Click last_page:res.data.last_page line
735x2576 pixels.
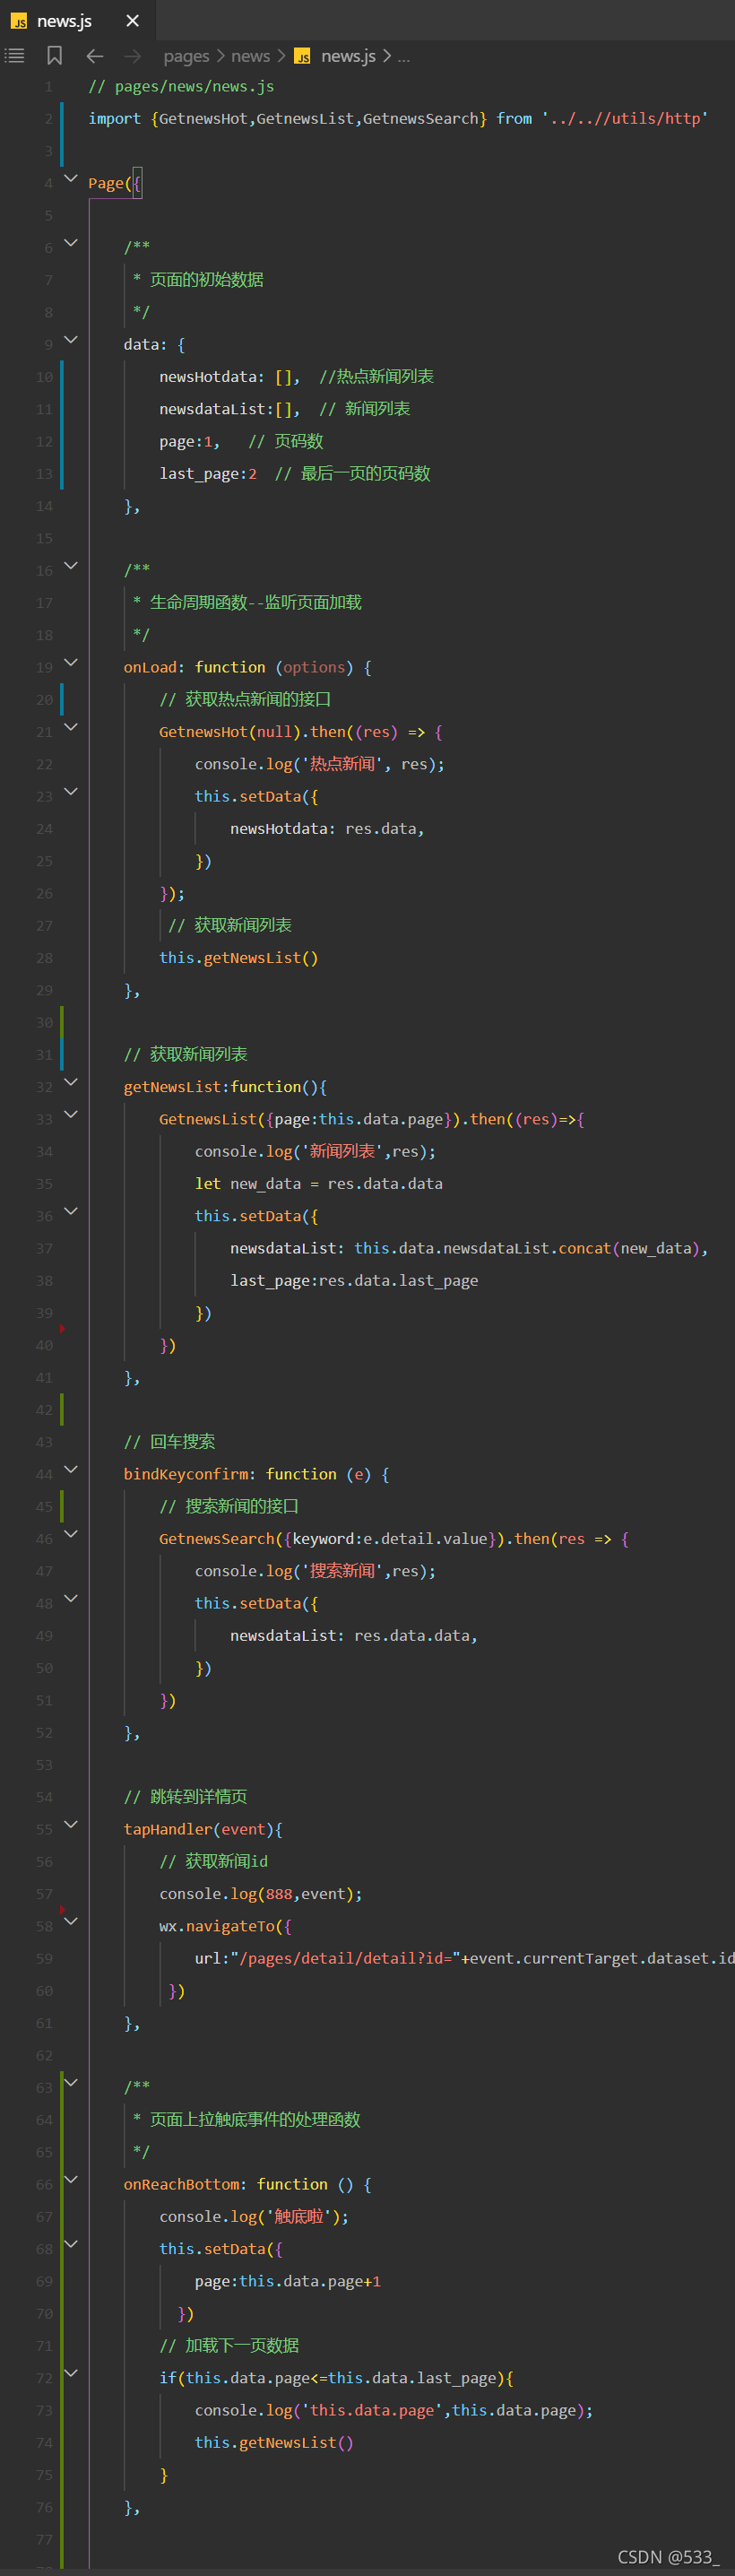354,1281
